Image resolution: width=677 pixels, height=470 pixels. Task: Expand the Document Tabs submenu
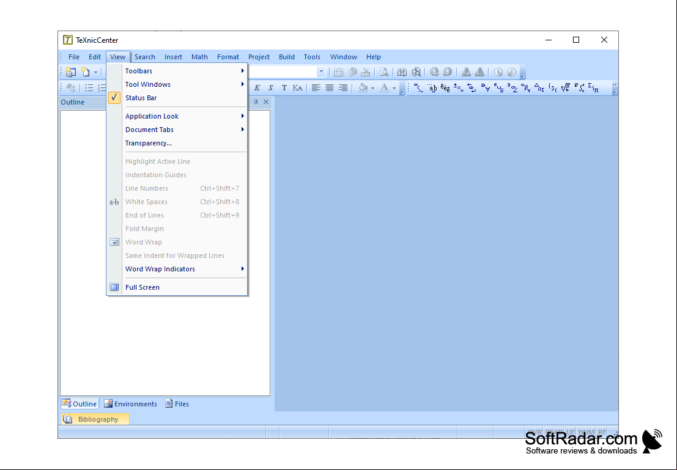click(x=177, y=130)
